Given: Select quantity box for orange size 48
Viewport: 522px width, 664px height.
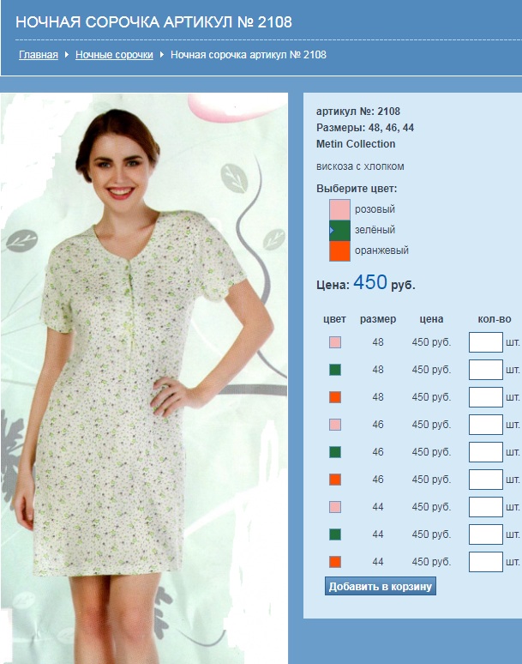Looking at the screenshot, I should pos(485,397).
